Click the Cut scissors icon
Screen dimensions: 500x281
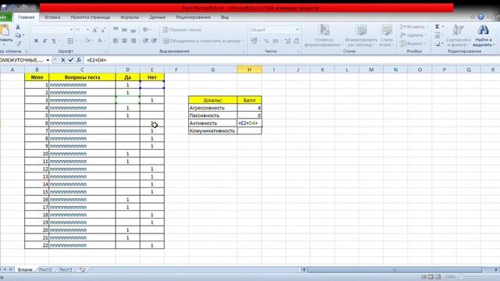click(x=18, y=27)
